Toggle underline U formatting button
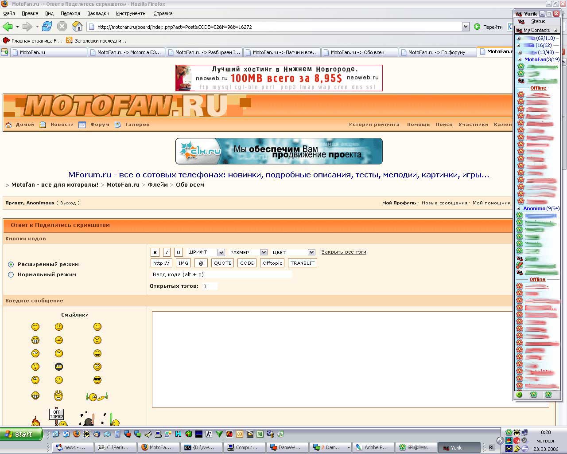The image size is (567, 454). pyautogui.click(x=178, y=252)
